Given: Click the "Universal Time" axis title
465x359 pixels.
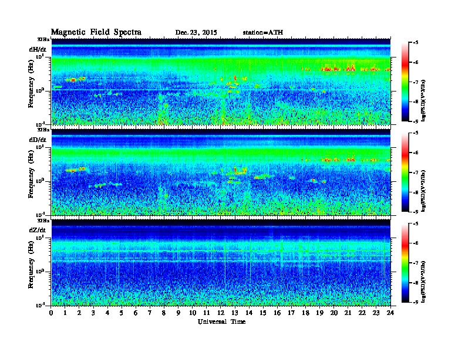Looking at the screenshot, I should 221,321.
